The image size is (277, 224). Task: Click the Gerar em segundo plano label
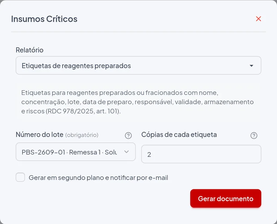[x=98, y=178]
